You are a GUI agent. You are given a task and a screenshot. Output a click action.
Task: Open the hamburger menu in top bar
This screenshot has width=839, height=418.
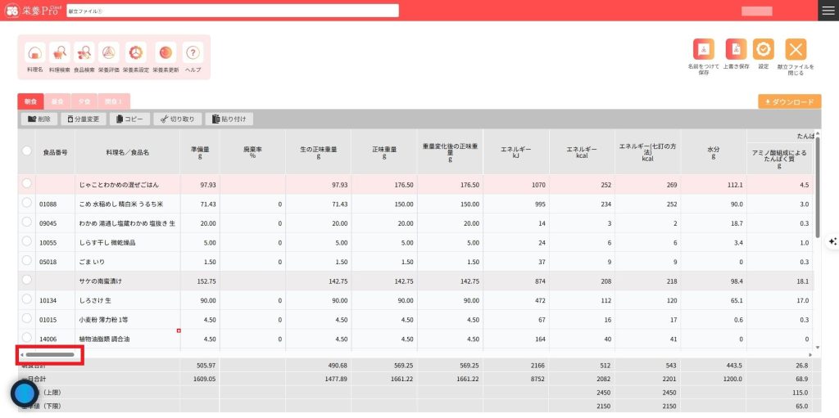828,11
